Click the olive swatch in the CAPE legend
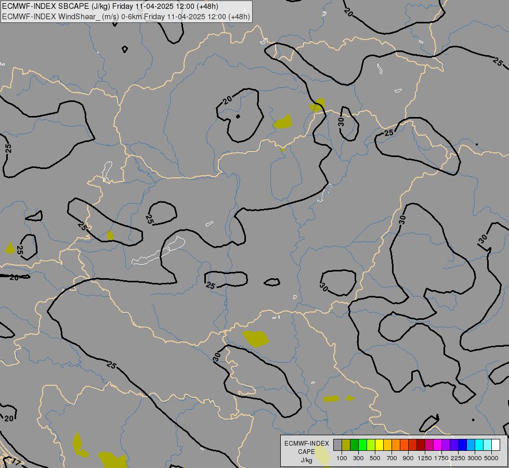Image resolution: width=509 pixels, height=468 pixels. tap(346, 445)
